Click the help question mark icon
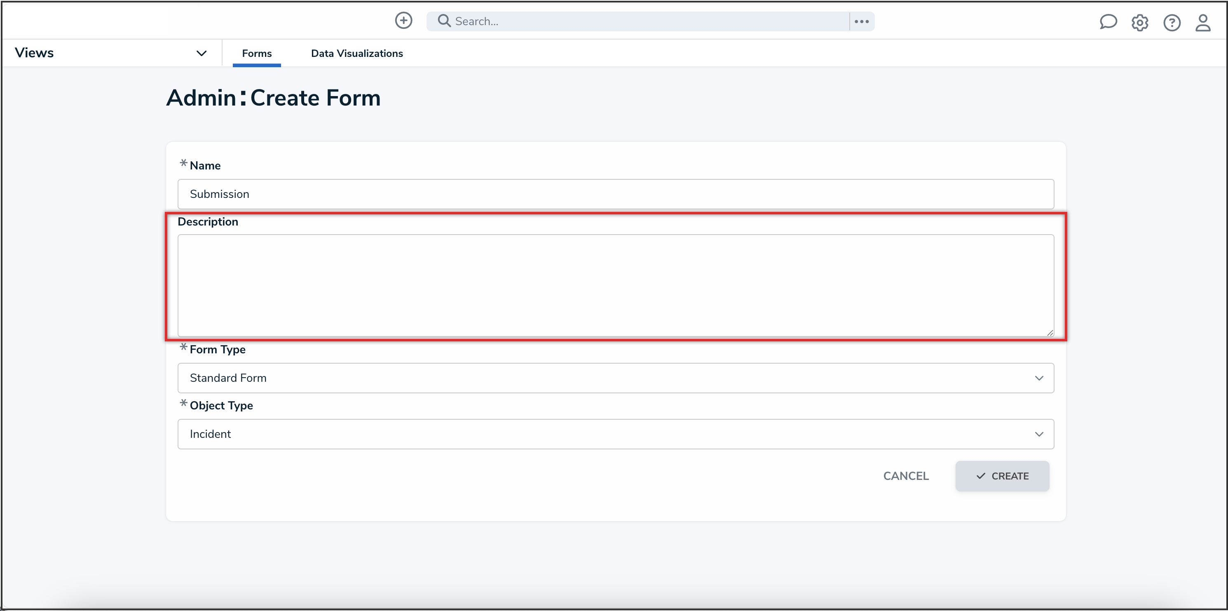The image size is (1228, 611). [x=1172, y=22]
